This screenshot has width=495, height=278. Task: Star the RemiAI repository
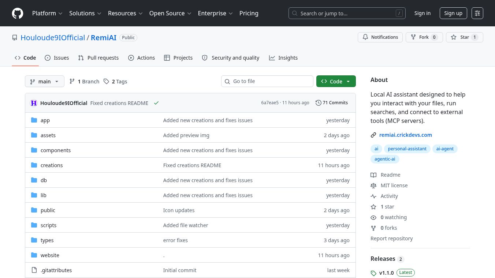464,37
